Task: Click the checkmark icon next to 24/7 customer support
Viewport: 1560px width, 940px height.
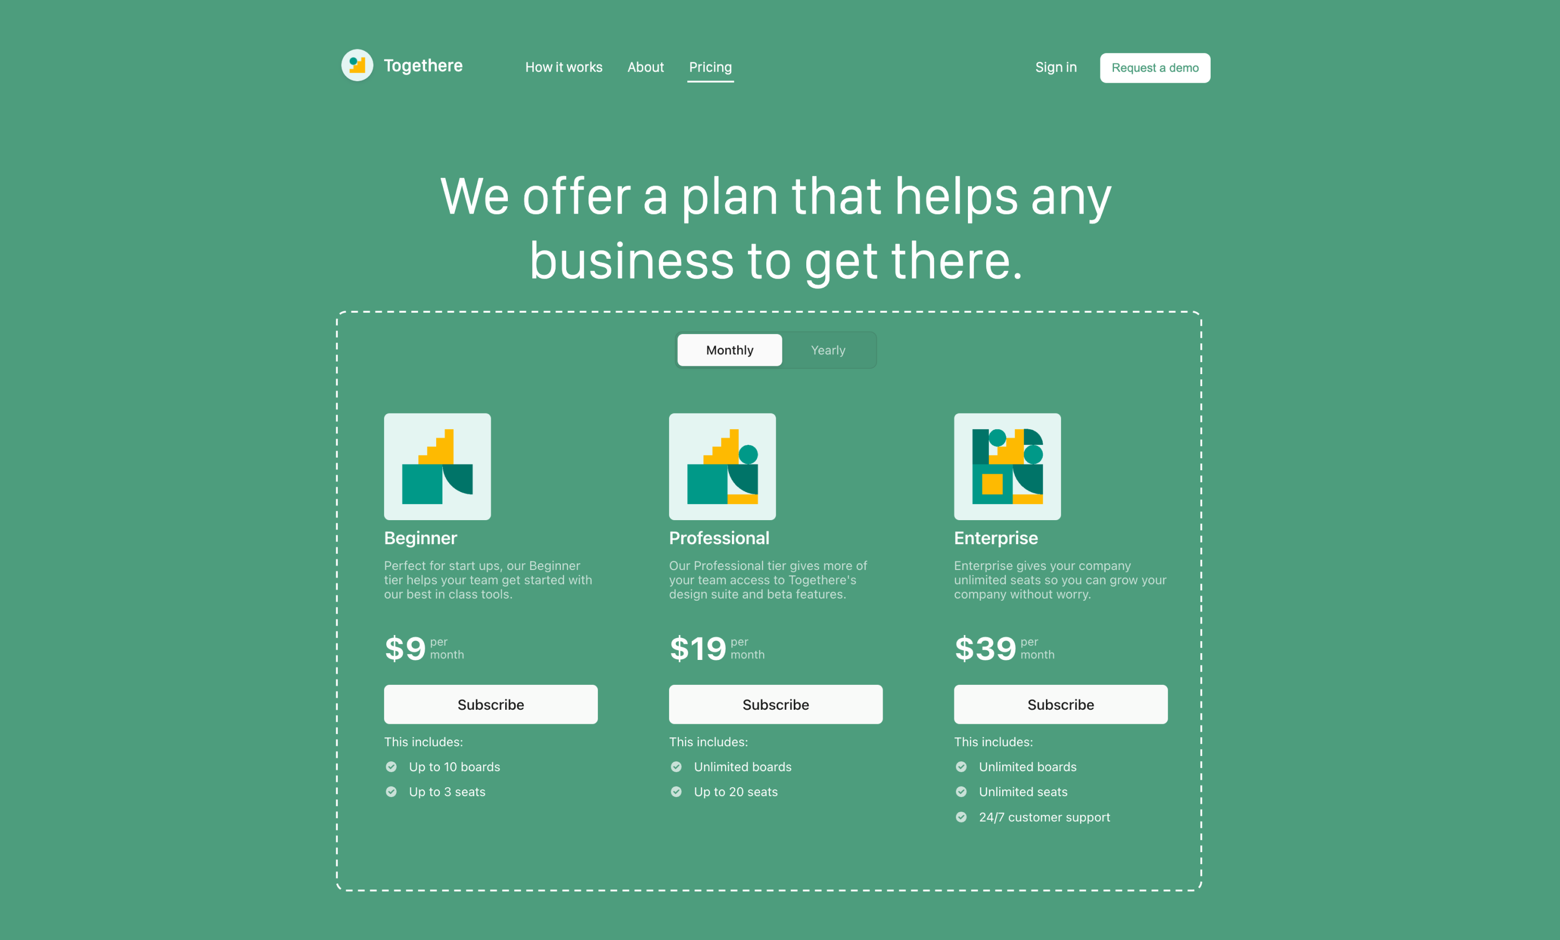Action: [x=961, y=816]
